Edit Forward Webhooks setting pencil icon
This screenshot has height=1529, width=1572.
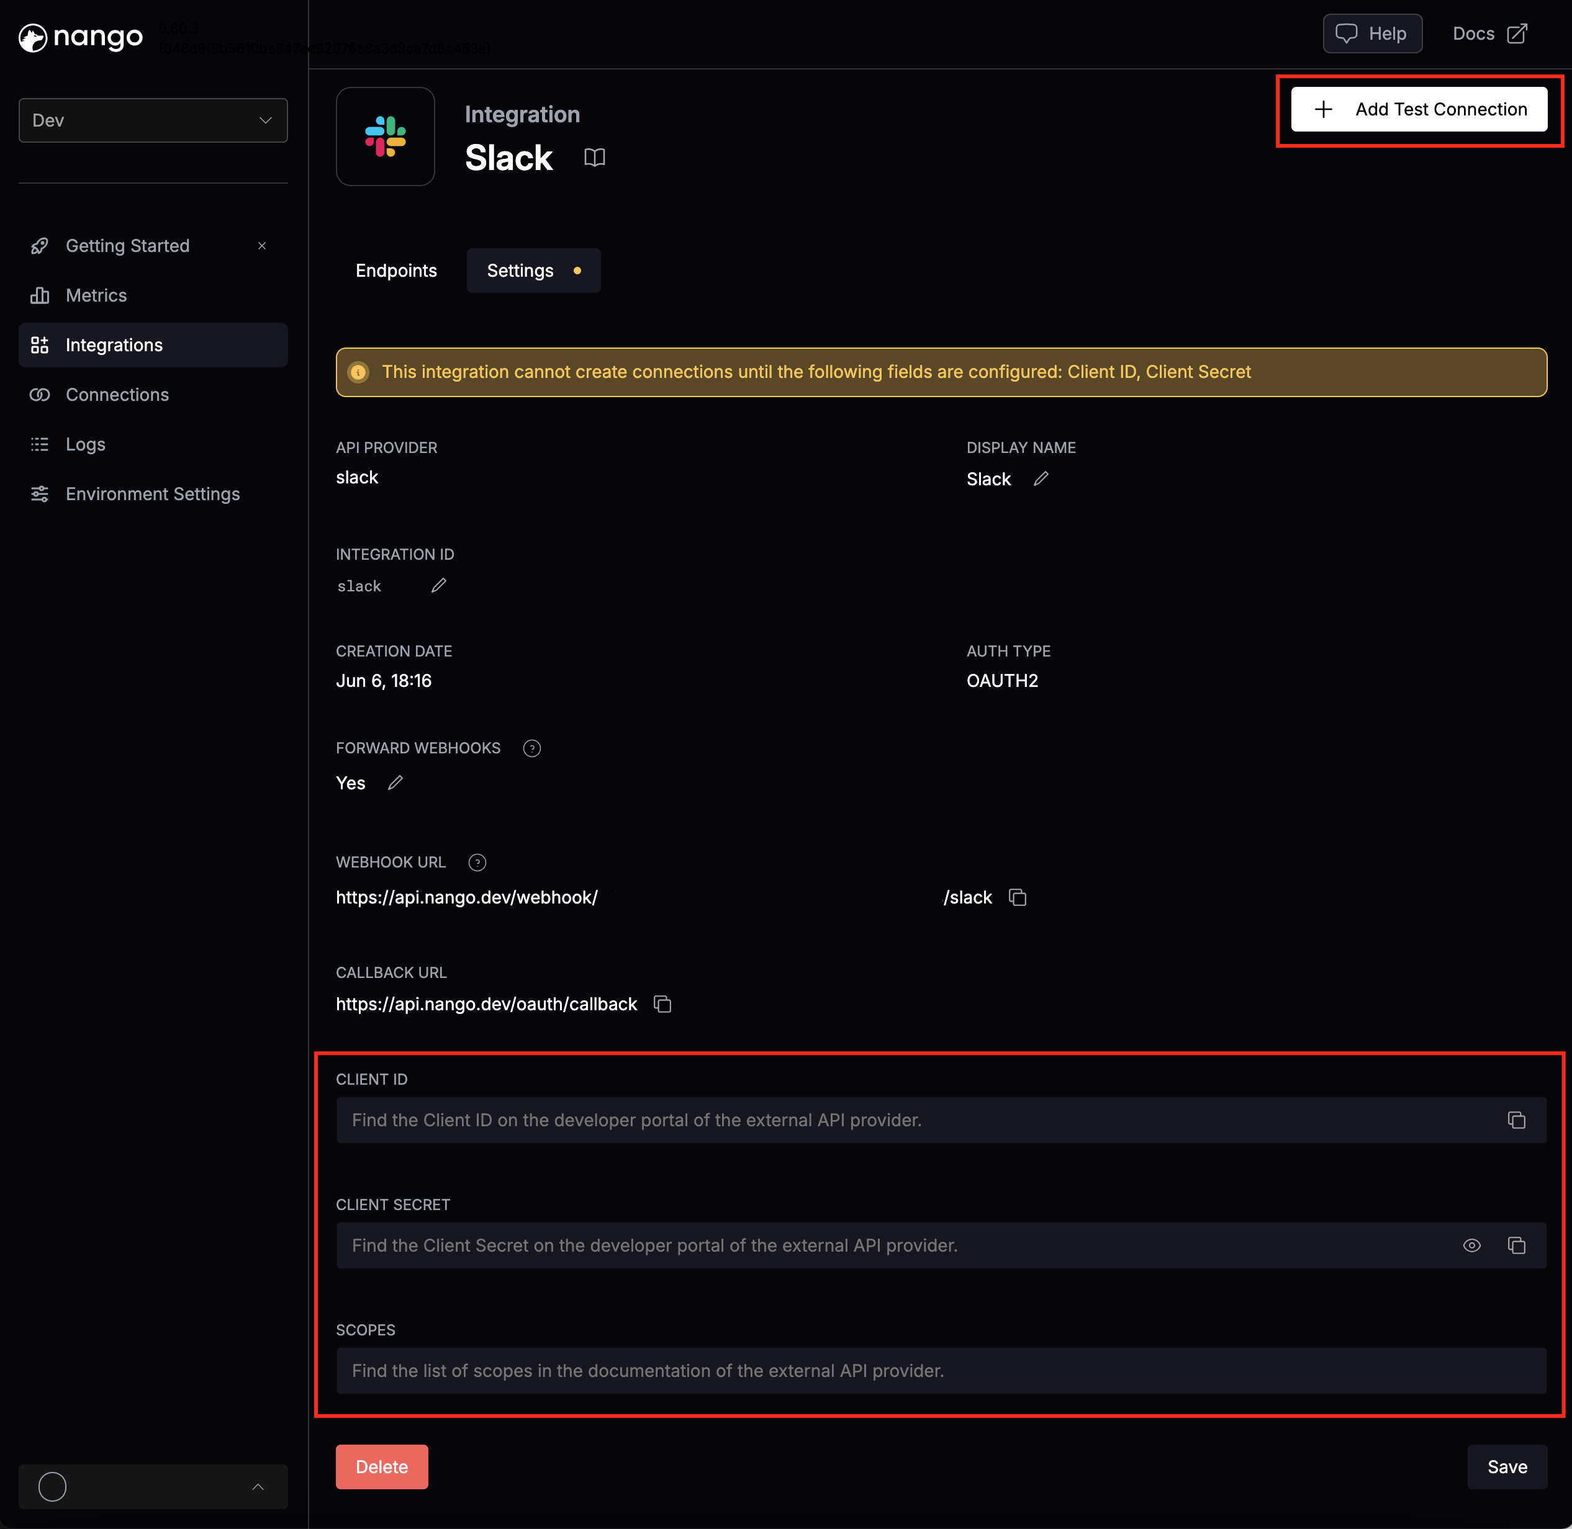pyautogui.click(x=395, y=783)
